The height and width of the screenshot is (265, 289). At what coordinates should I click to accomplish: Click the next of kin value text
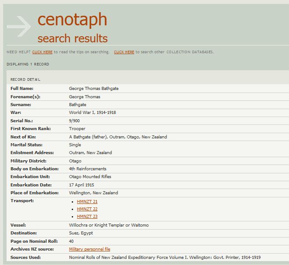[x=118, y=137]
